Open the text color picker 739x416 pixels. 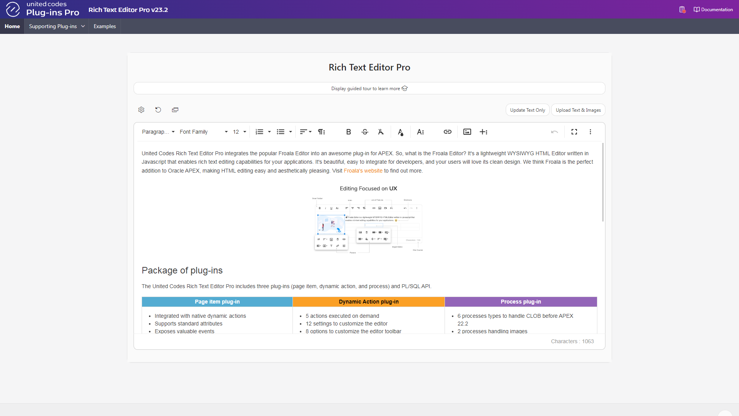(400, 132)
